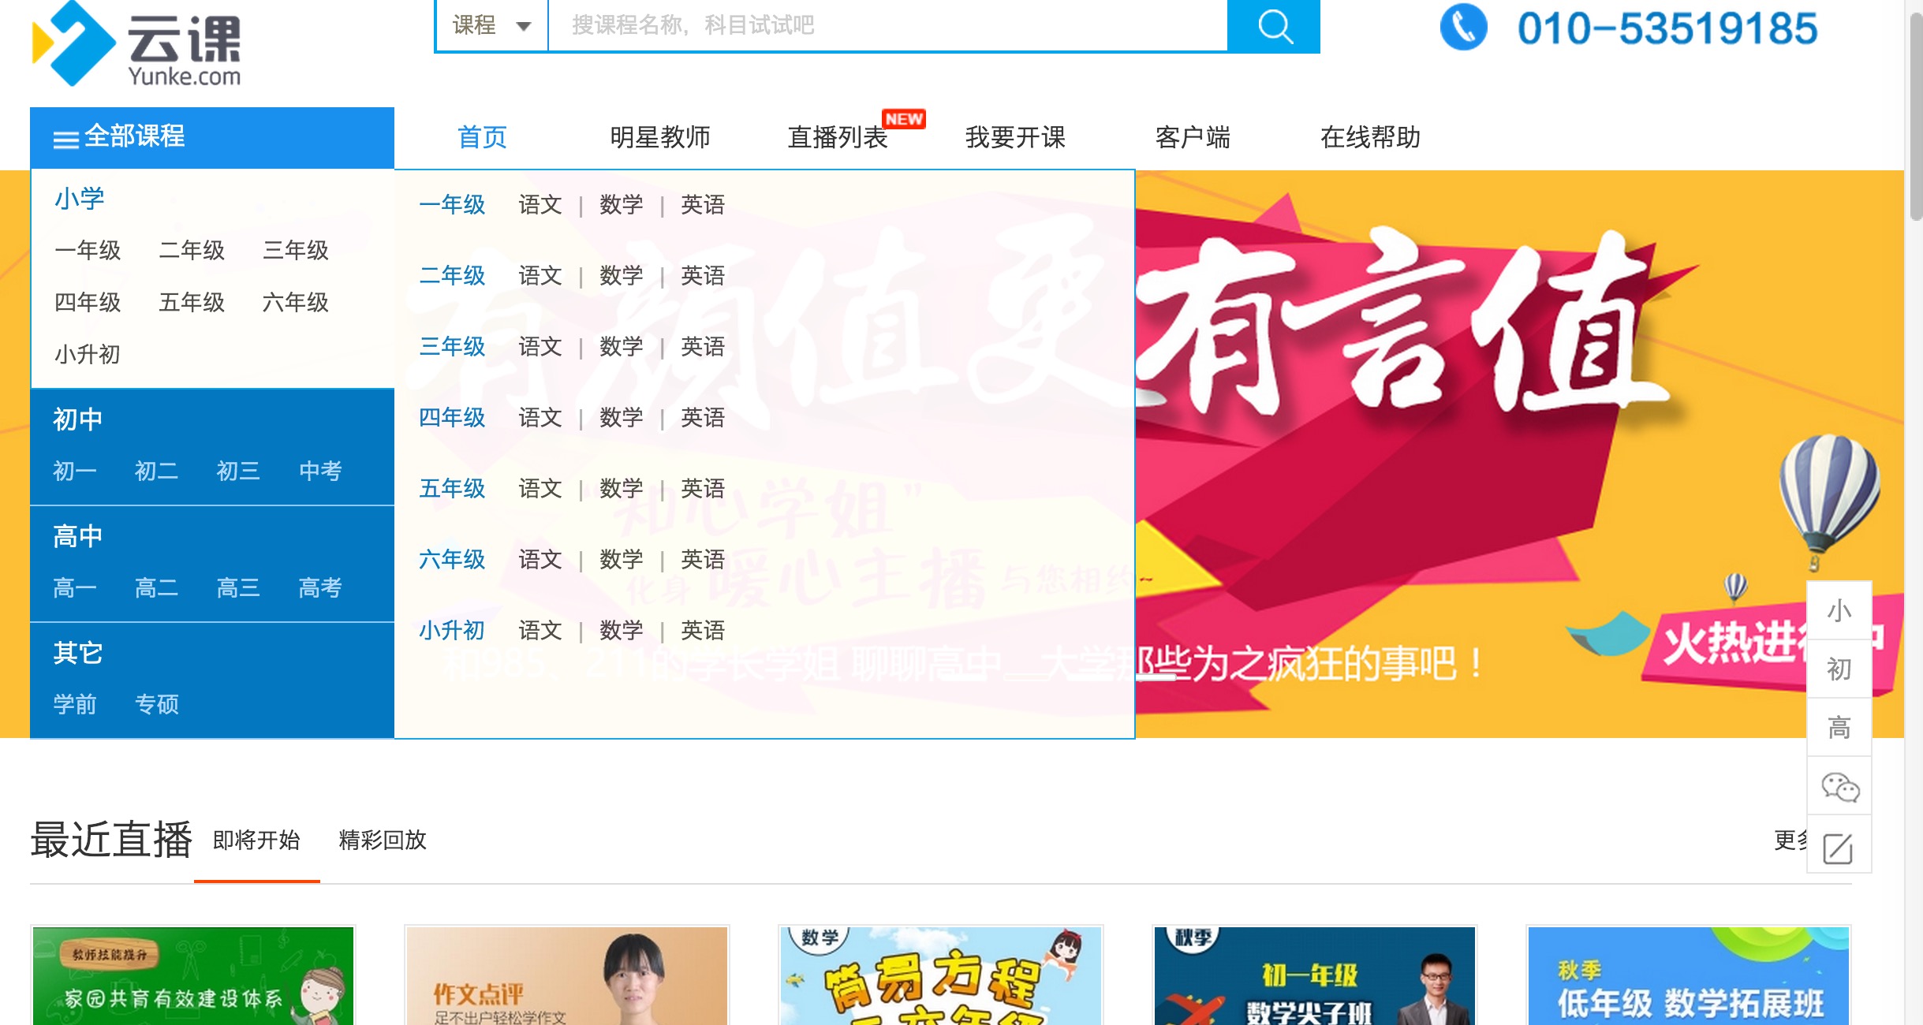The width and height of the screenshot is (1923, 1025).
Task: Click the blue phone icon
Action: [1463, 28]
